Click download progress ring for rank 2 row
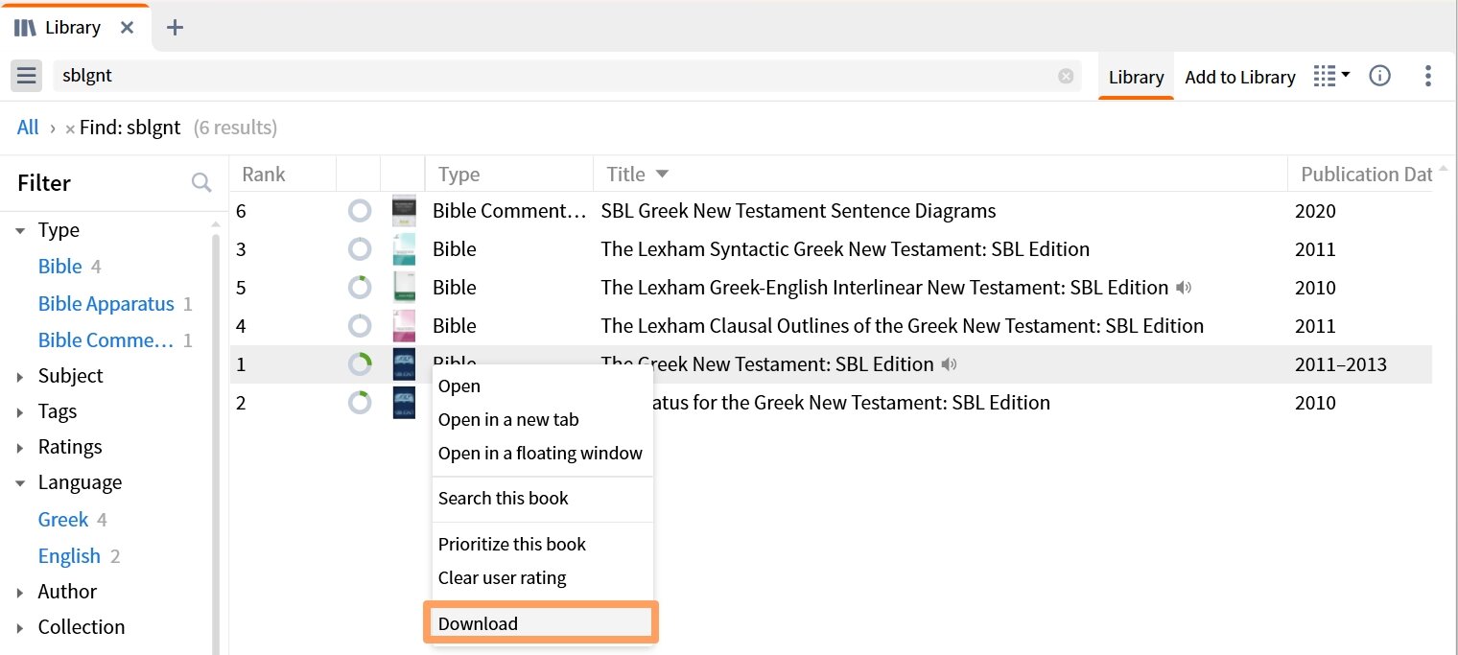 [x=360, y=403]
